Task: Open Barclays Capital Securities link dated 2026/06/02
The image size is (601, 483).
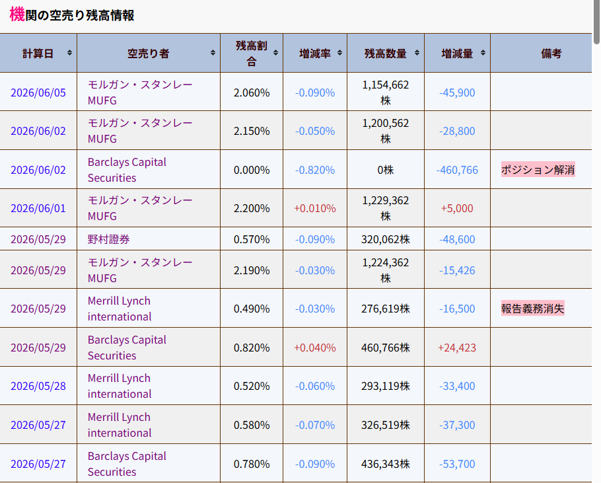Action: point(127,170)
